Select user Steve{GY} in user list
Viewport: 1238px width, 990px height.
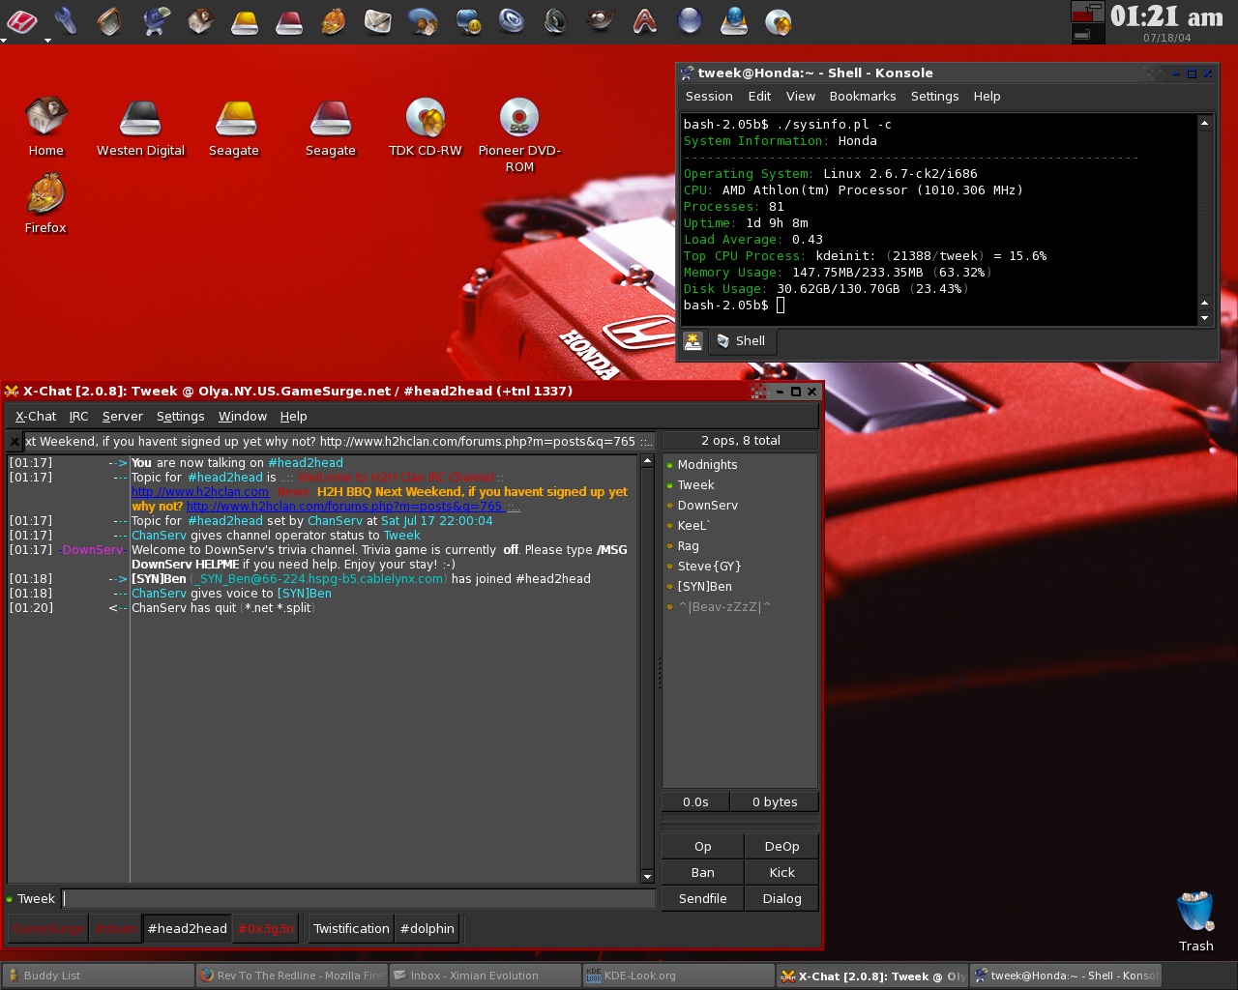coord(709,567)
